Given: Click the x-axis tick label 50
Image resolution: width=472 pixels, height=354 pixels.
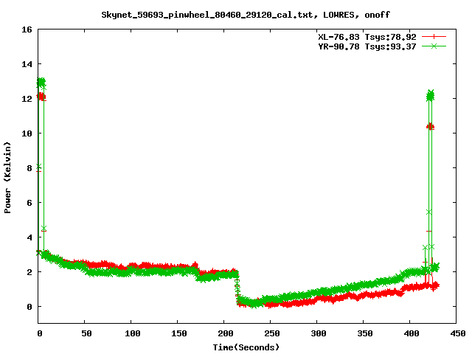Looking at the screenshot, I should (x=86, y=333).
